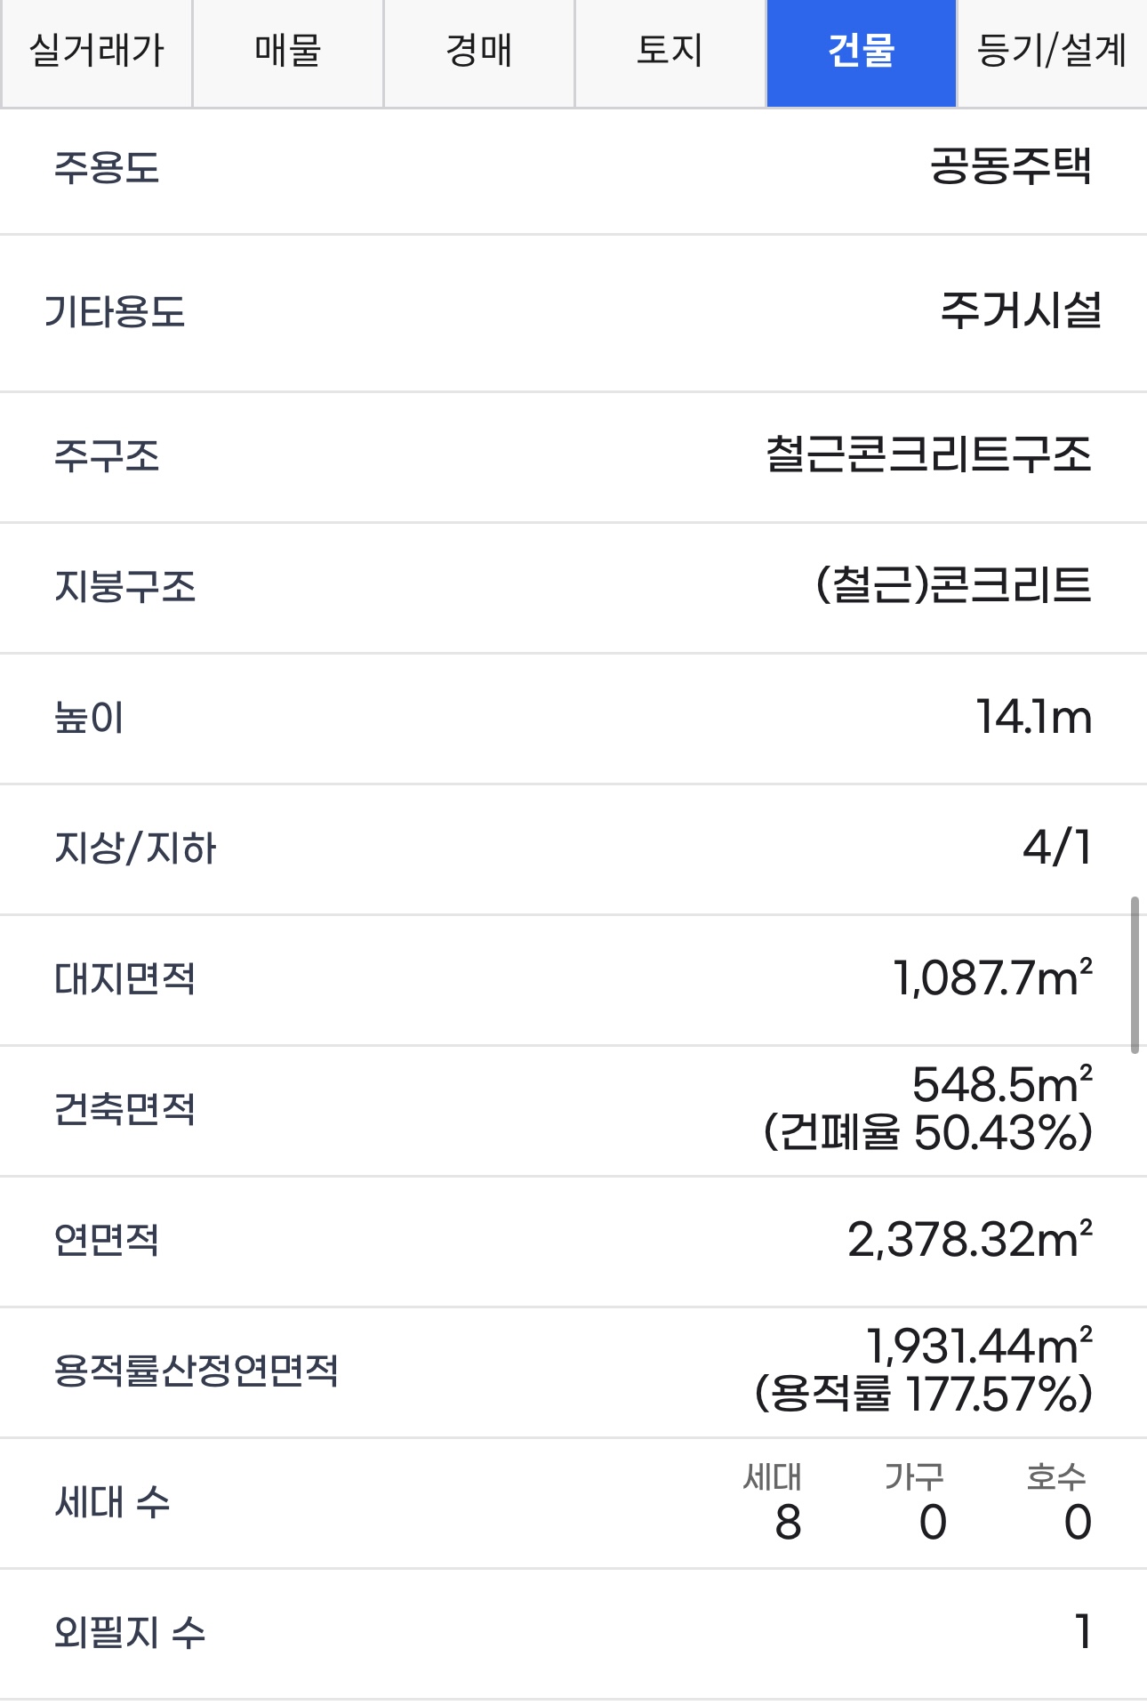Select the 연면적 2,378.32m² value
Viewport: 1147px width, 1705px height.
click(x=970, y=1239)
